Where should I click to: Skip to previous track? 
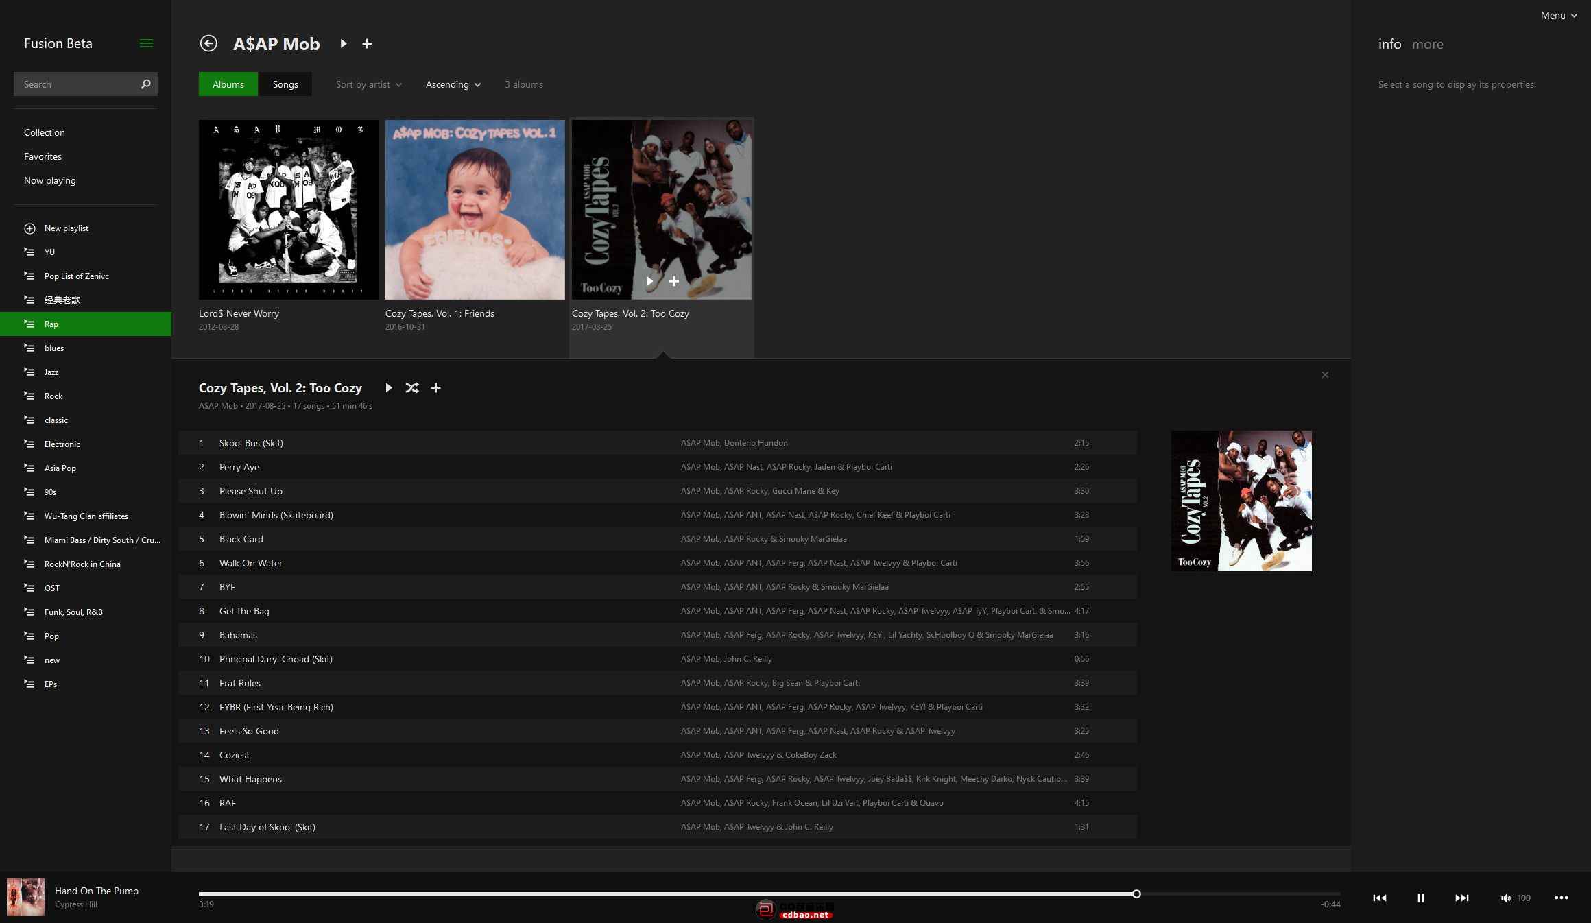coord(1380,898)
